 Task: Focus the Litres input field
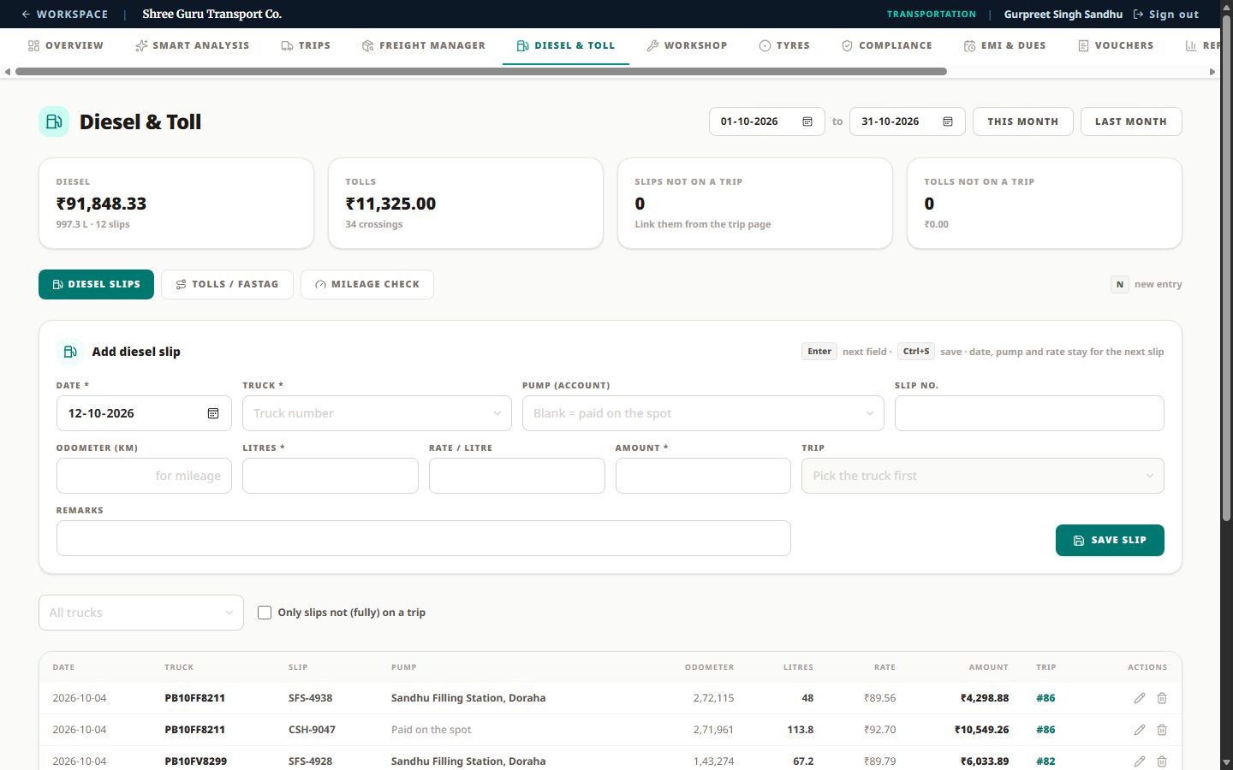tap(331, 476)
